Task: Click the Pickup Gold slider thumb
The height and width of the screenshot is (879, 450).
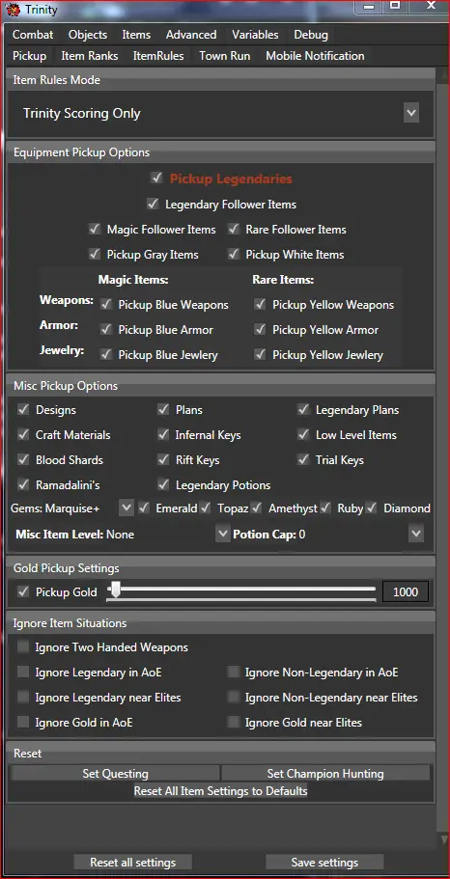Action: (x=115, y=591)
